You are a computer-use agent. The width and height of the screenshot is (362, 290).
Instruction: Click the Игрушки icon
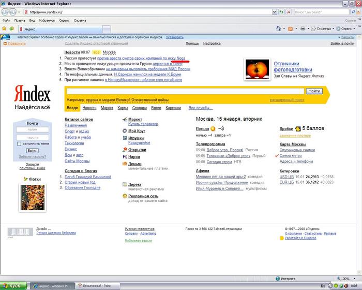(x=125, y=138)
